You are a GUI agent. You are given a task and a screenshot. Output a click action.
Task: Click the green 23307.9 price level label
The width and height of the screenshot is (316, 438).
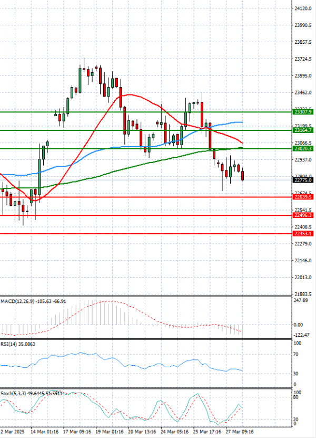click(x=303, y=112)
